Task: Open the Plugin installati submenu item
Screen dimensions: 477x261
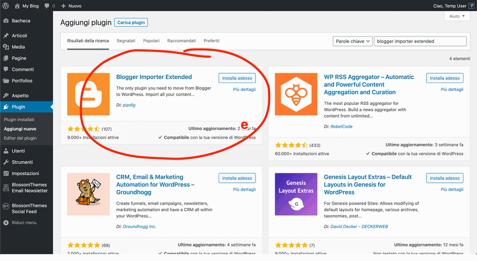Action: tap(19, 120)
